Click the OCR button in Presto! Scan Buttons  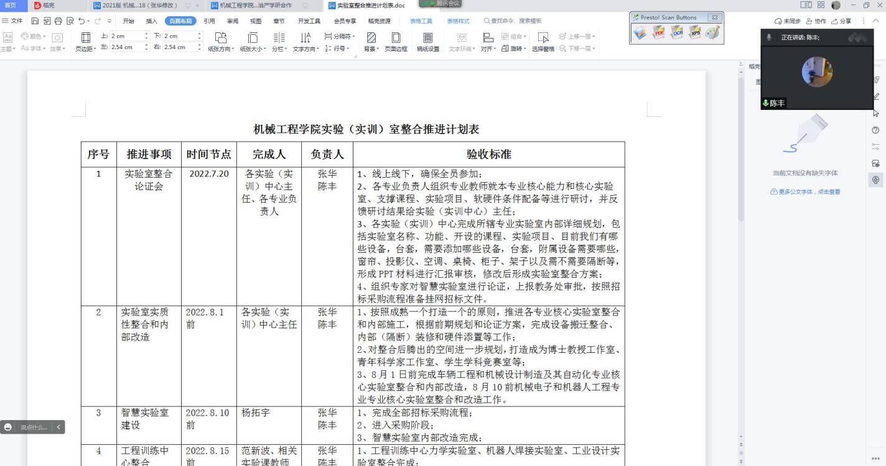pos(677,33)
